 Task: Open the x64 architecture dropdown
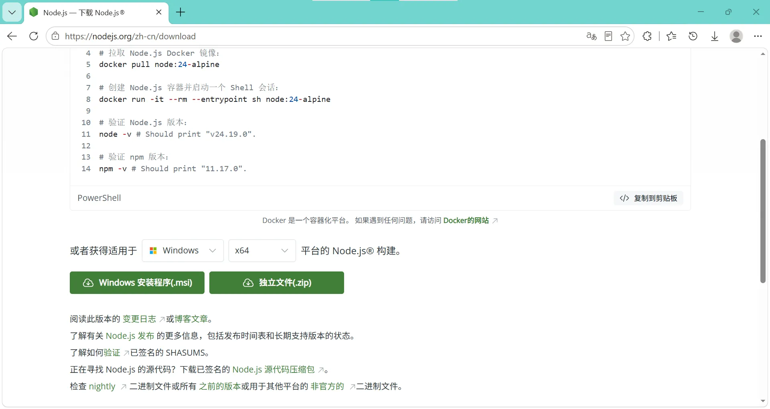point(262,251)
